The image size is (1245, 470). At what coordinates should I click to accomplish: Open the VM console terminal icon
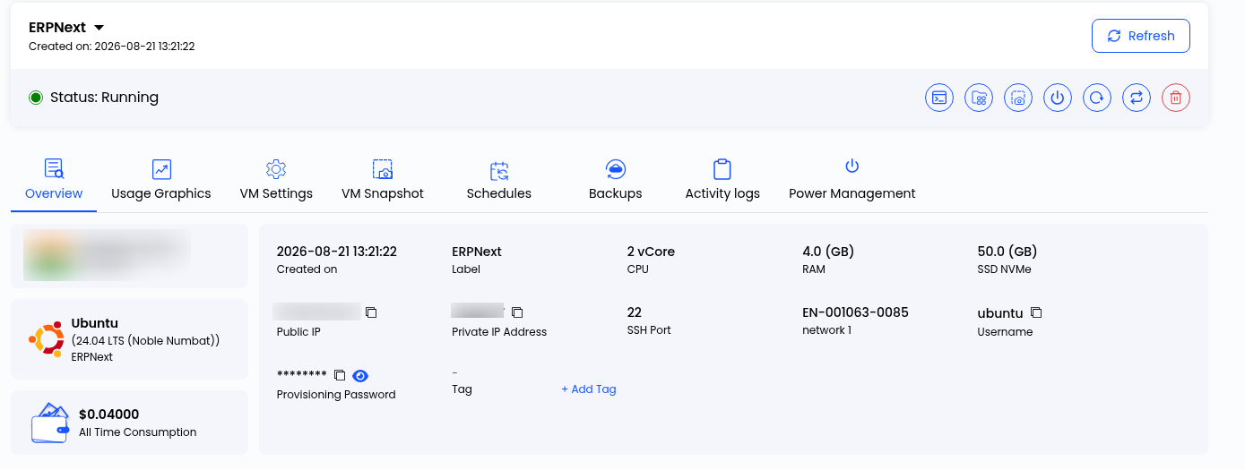pos(939,98)
